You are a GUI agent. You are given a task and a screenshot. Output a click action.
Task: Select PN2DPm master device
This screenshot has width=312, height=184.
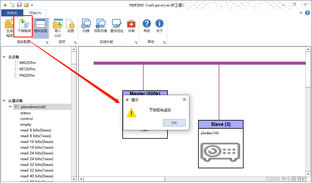coord(27,76)
